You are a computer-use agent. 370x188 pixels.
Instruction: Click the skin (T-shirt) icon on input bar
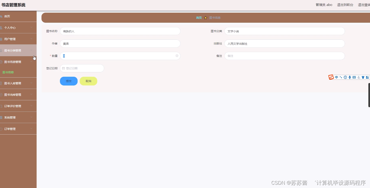click(363, 77)
